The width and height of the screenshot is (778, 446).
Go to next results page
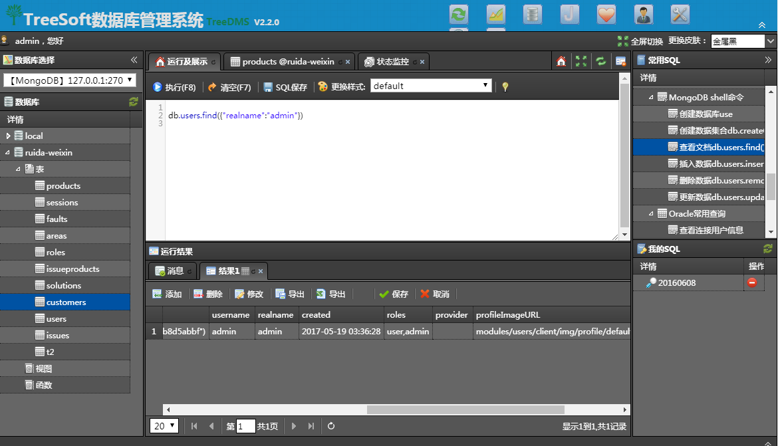click(x=294, y=425)
